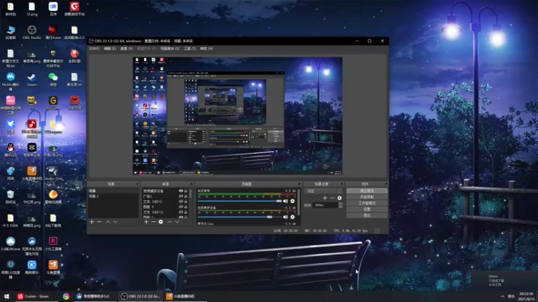Screen dimensions: 538x302
Task: Open the 淡出 transition type dropdown
Action: point(323,191)
